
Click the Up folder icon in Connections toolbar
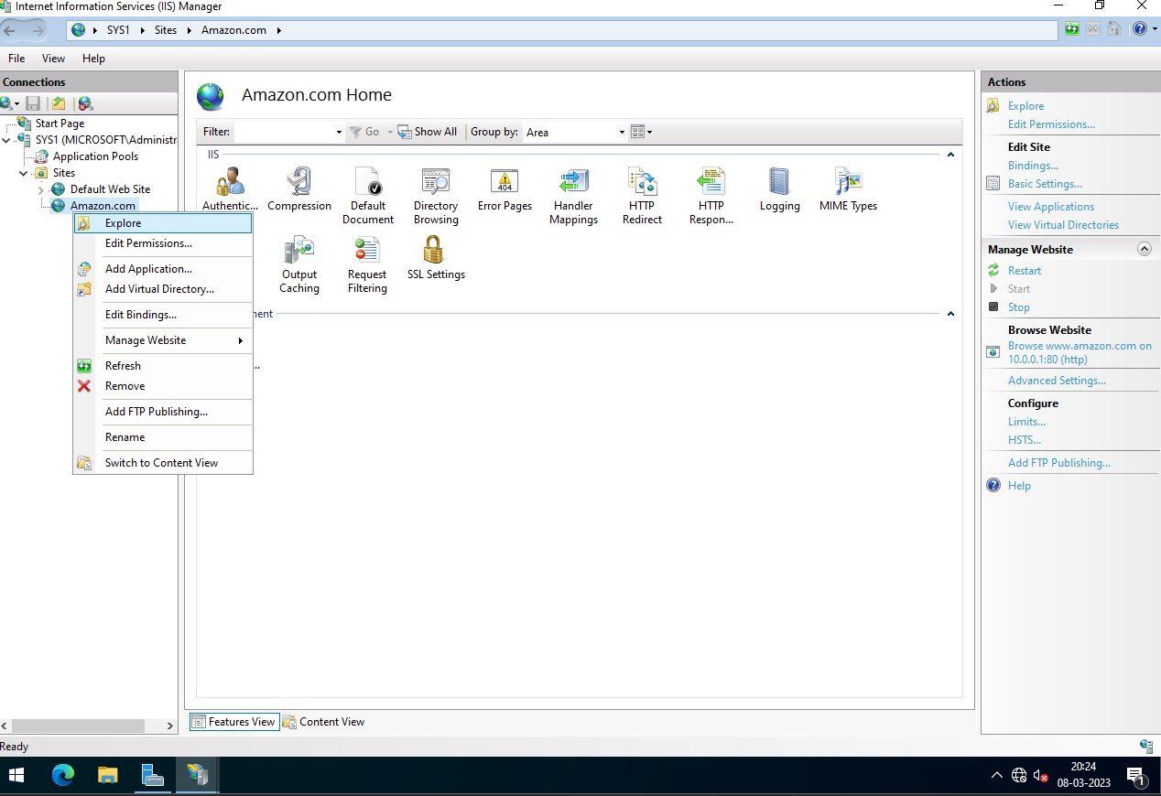pos(59,103)
